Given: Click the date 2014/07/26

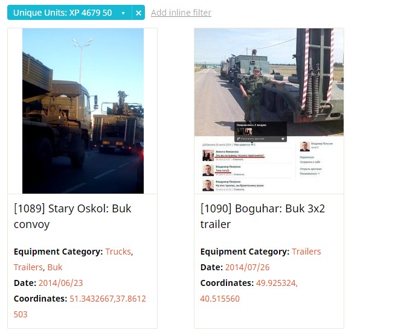Looking at the screenshot, I should click(x=247, y=267).
